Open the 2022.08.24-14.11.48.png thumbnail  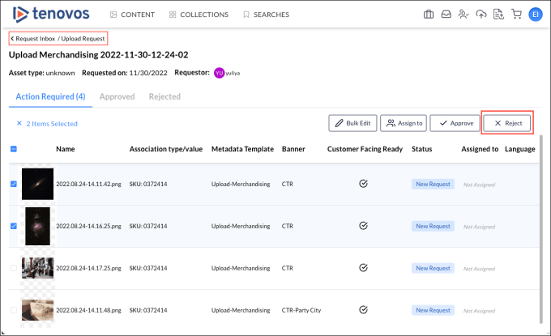coord(38,310)
